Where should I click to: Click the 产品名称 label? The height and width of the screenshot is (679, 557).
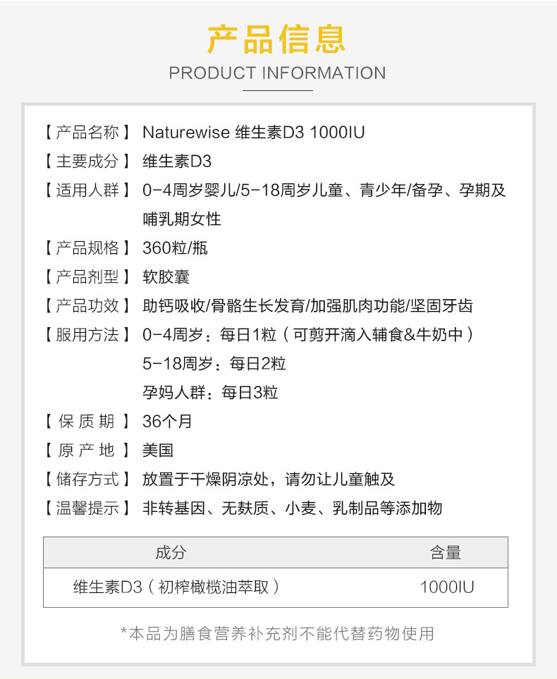tap(87, 132)
